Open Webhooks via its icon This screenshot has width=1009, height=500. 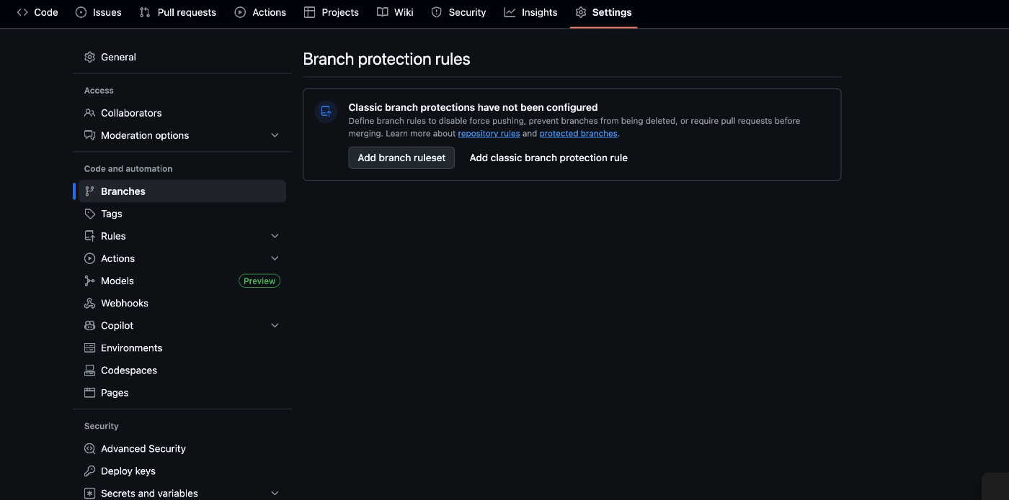coord(89,303)
